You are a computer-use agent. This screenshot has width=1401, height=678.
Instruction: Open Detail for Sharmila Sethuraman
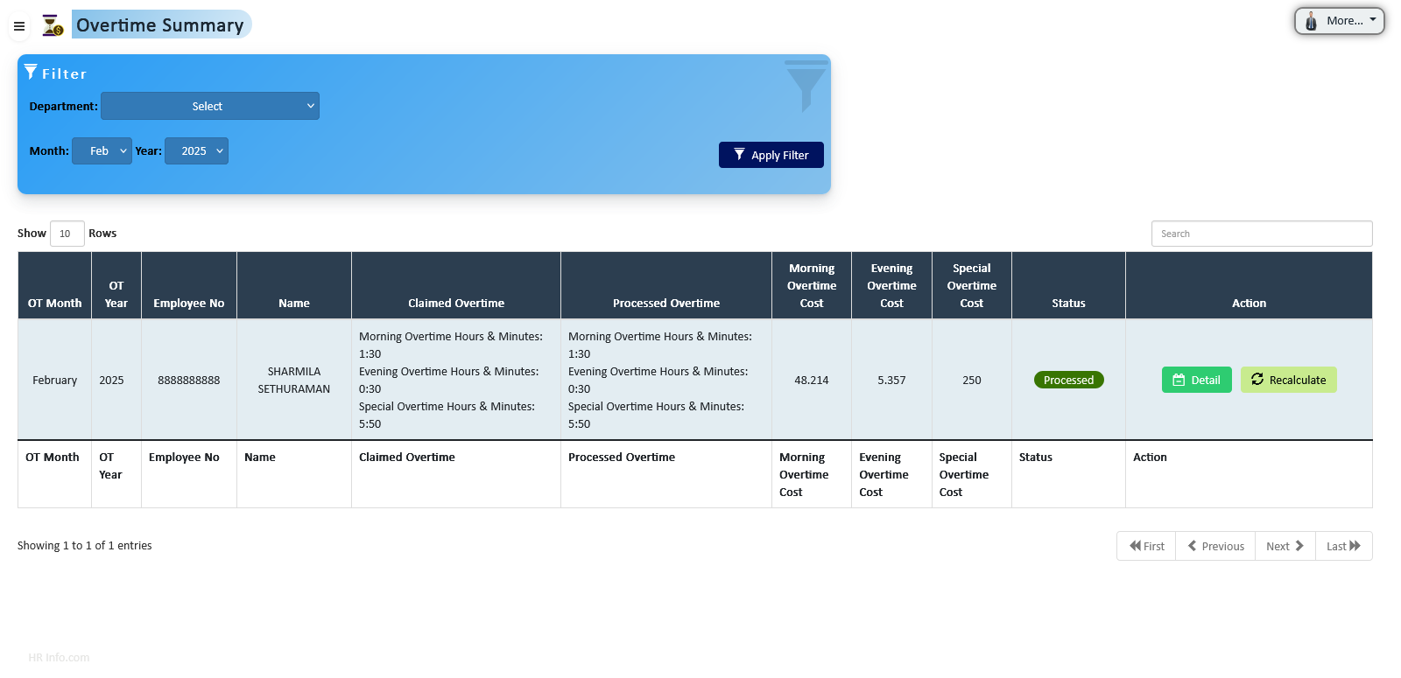1196,380
